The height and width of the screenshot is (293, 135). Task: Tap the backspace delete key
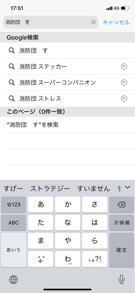121,205
